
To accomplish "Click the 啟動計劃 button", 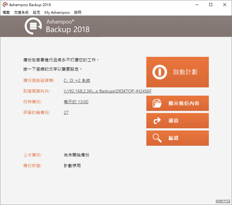I will point(177,72).
